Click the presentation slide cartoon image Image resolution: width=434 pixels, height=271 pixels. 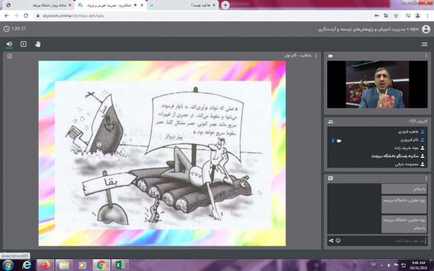click(x=162, y=153)
